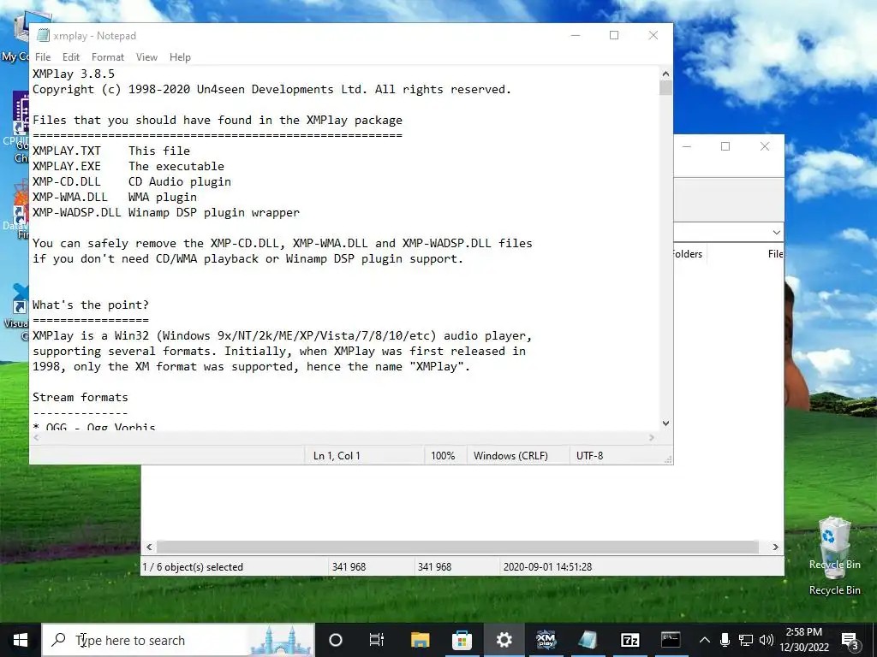The height and width of the screenshot is (657, 877).
Task: Close the xmplay Notepad window
Action: (x=653, y=35)
